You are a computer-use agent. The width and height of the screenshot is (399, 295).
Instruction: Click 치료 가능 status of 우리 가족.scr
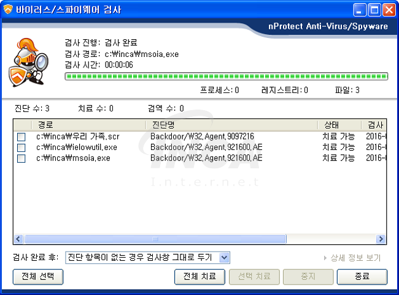(338, 136)
